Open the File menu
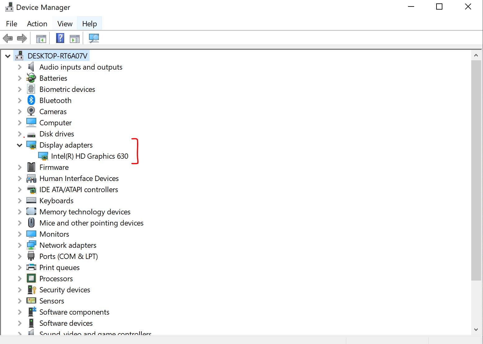 point(11,24)
